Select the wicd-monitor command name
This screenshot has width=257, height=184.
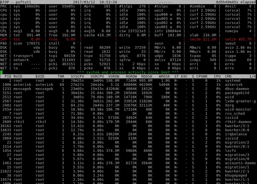238,109
